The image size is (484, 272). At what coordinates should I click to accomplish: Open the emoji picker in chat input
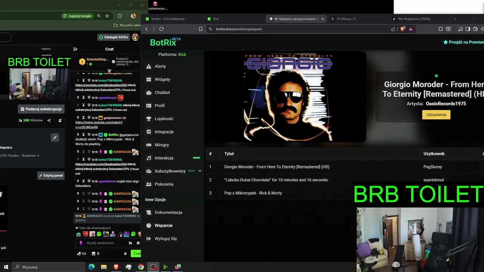tap(138, 243)
